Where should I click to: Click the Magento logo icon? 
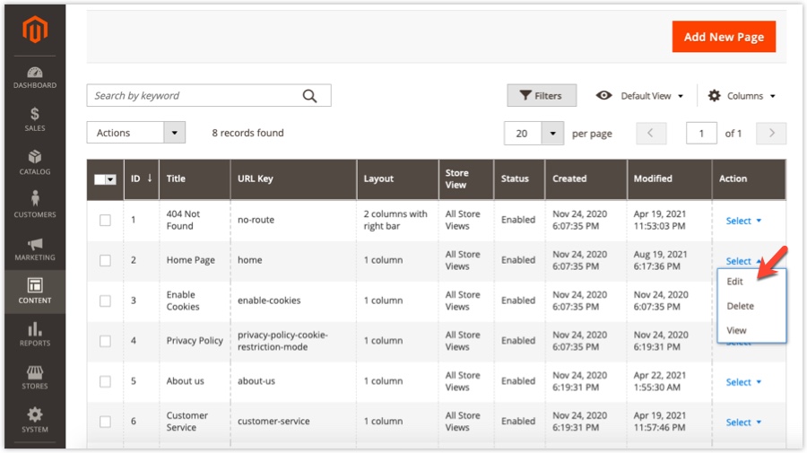click(x=35, y=29)
